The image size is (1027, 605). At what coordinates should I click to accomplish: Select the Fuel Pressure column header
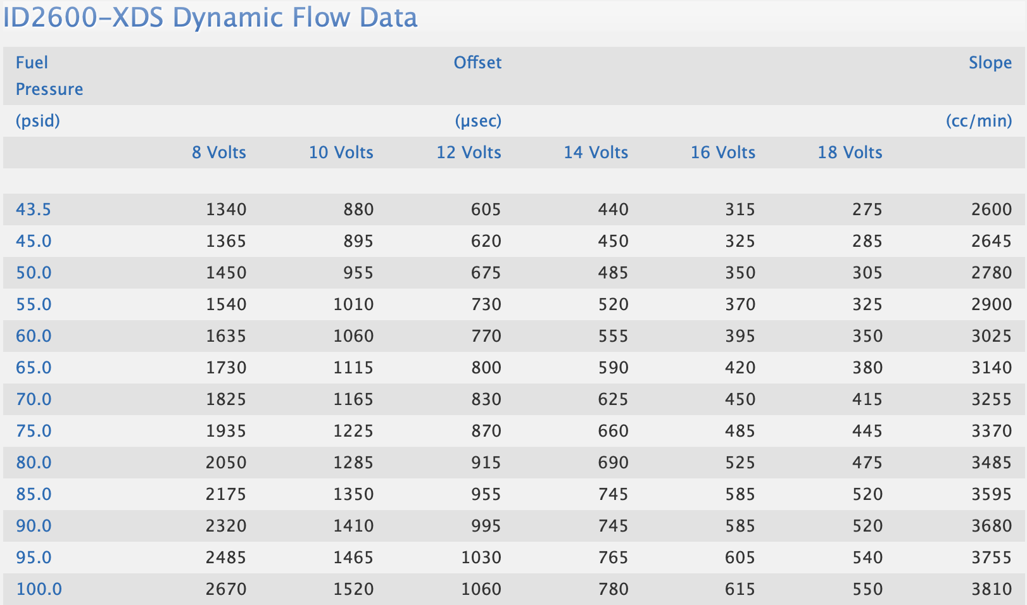point(49,75)
